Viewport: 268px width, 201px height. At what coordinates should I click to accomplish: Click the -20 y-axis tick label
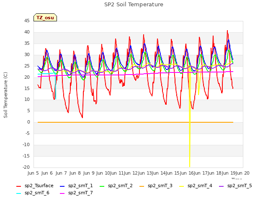(26, 167)
